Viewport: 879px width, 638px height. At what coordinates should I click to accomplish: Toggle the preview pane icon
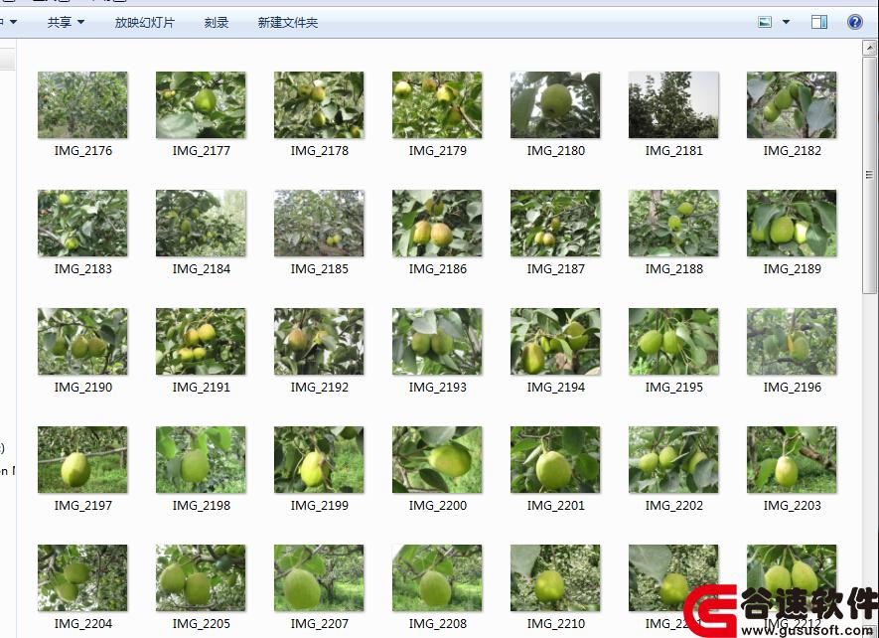tap(819, 23)
